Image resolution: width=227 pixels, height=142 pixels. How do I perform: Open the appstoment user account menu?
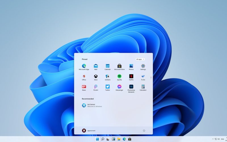[x=89, y=131]
